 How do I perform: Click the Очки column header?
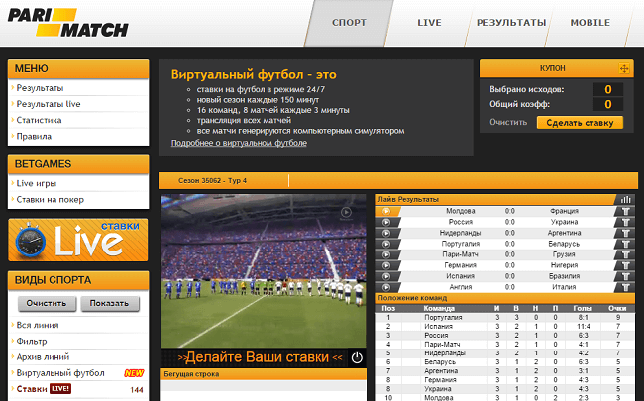[x=617, y=308]
